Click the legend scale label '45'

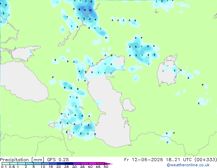point(98,167)
